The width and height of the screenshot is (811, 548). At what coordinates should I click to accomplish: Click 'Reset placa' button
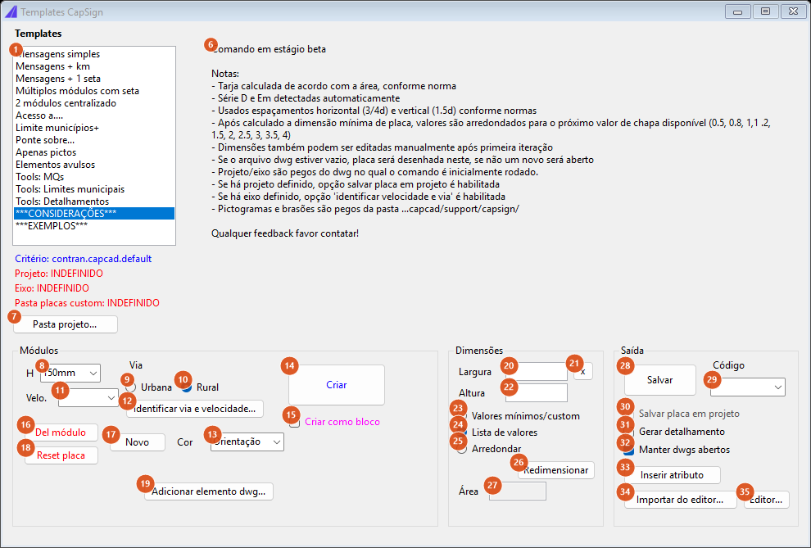click(61, 455)
